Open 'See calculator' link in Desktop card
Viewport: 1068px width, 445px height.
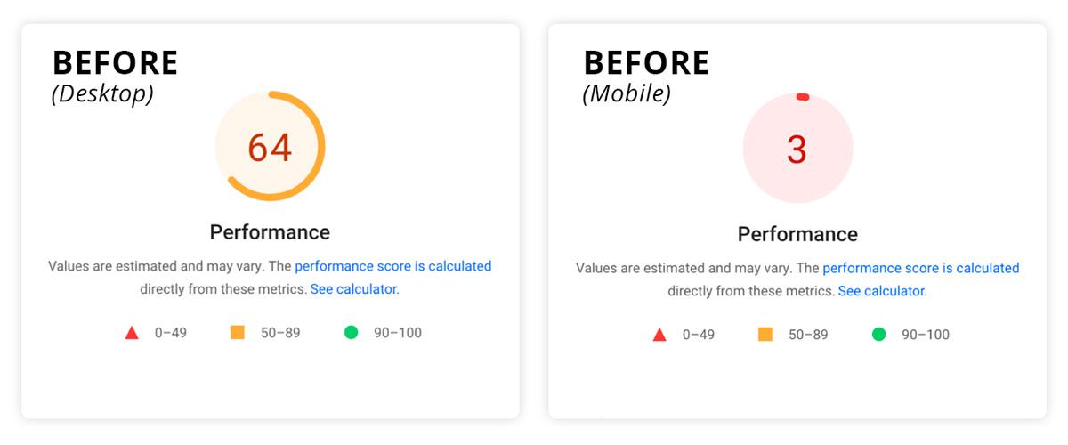tap(354, 289)
